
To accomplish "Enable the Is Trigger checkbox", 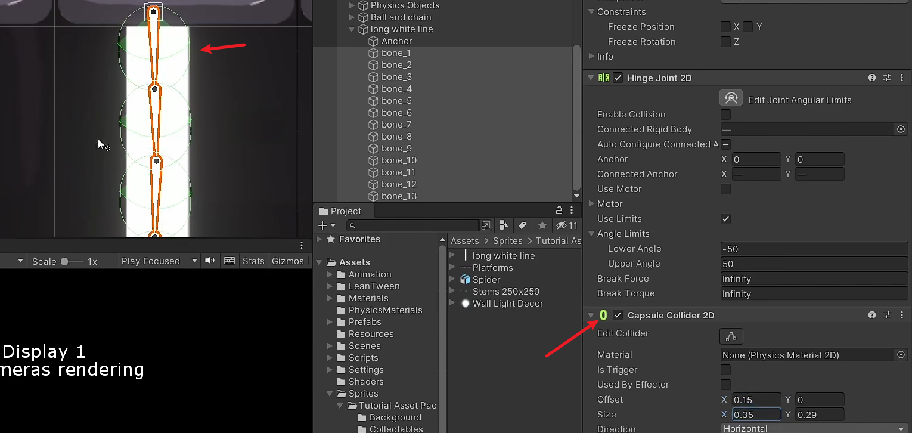I will click(725, 370).
